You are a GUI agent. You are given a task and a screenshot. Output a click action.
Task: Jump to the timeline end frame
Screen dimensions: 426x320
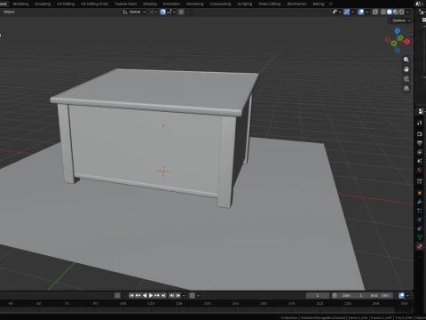(x=163, y=295)
